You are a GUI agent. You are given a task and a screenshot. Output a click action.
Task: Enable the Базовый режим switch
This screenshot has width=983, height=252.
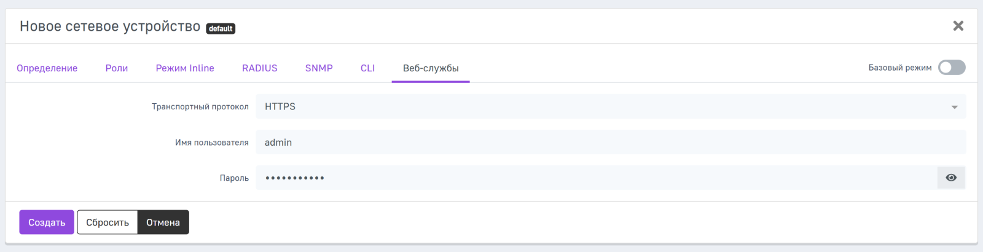coord(952,68)
